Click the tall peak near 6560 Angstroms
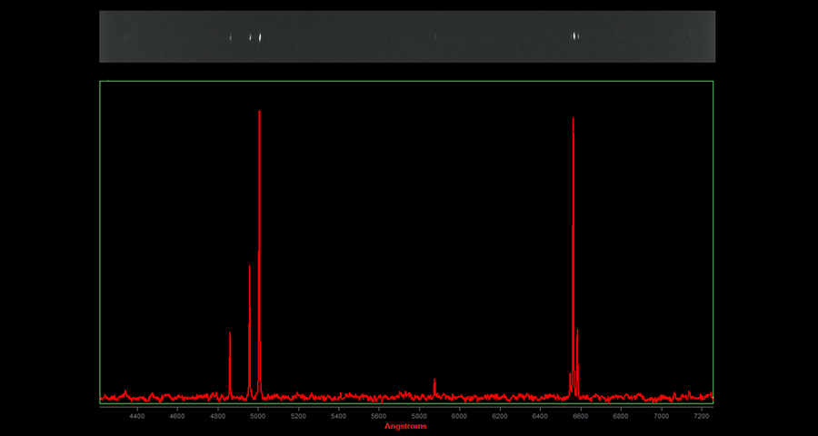This screenshot has height=436, width=818. [573, 120]
